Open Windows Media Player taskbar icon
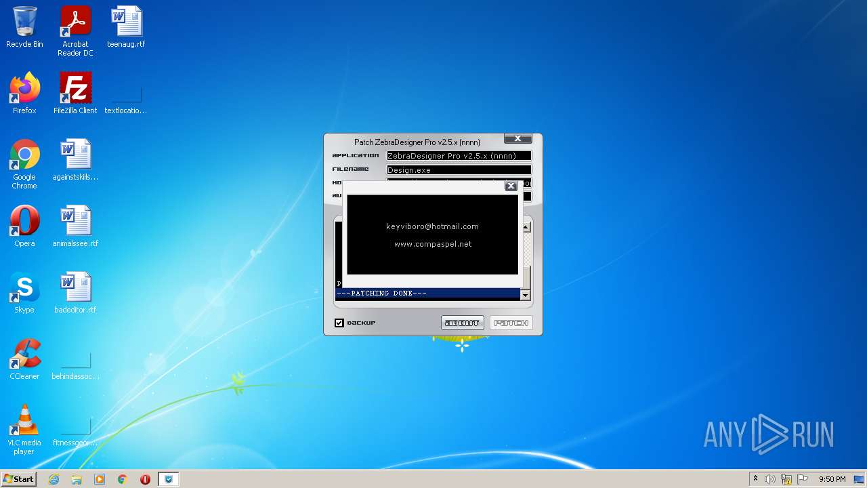867x488 pixels. click(x=100, y=479)
